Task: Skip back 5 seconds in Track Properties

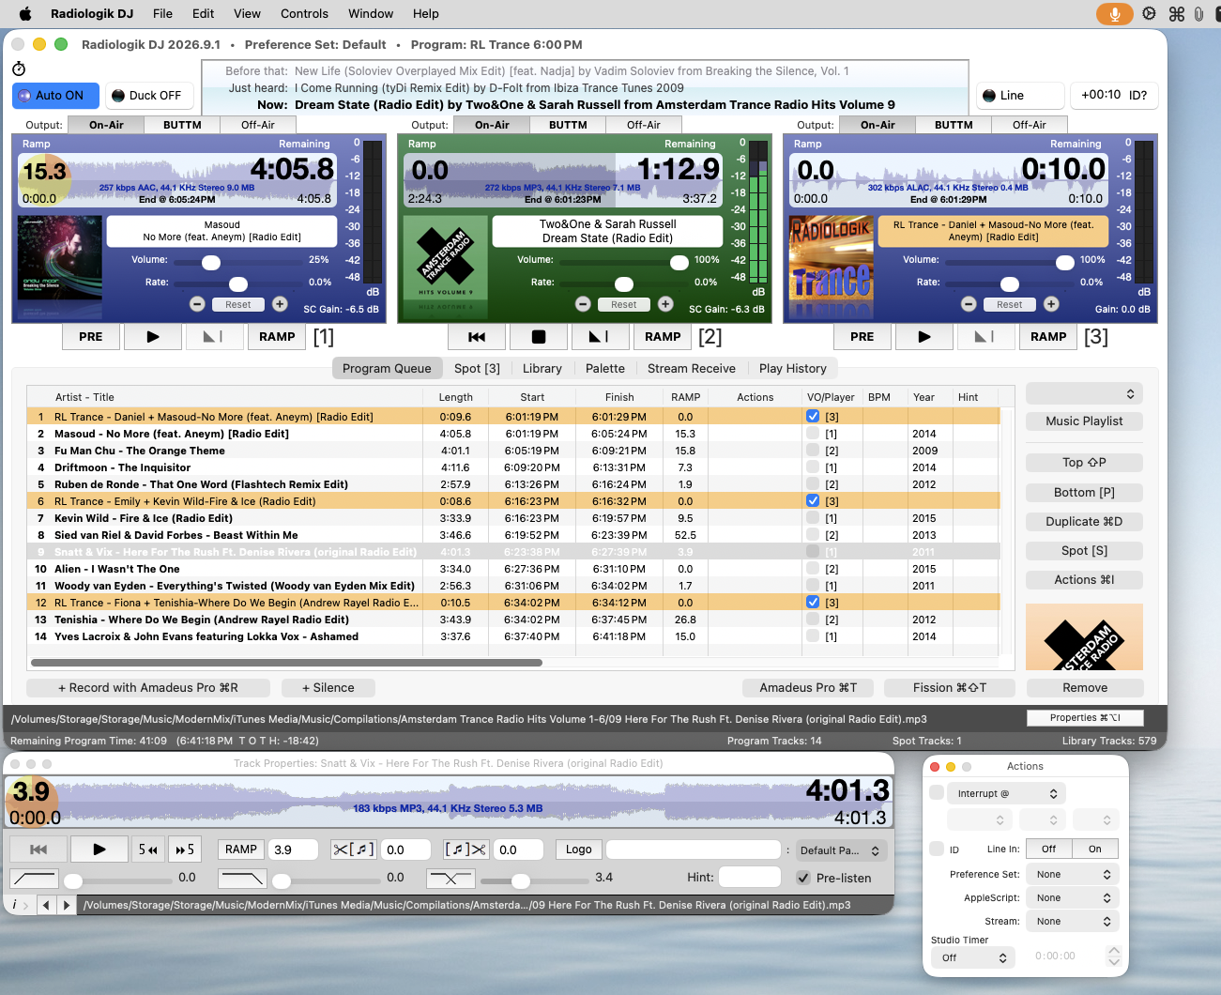Action: click(148, 850)
